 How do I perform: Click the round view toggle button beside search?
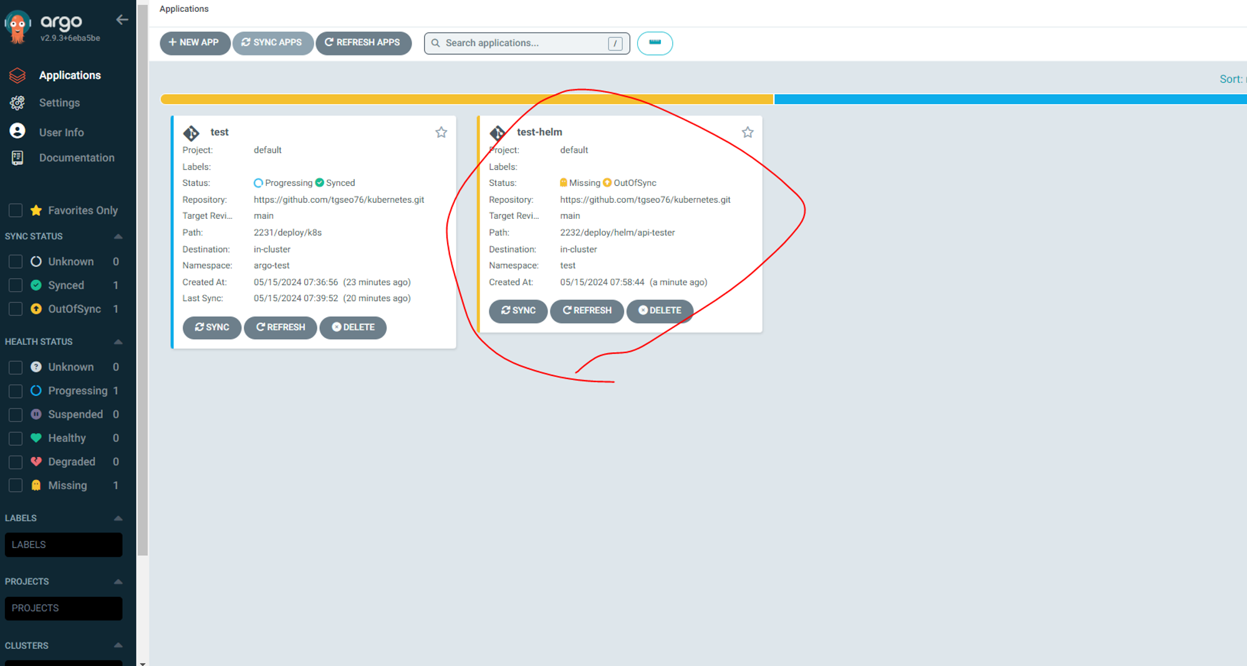(x=655, y=43)
